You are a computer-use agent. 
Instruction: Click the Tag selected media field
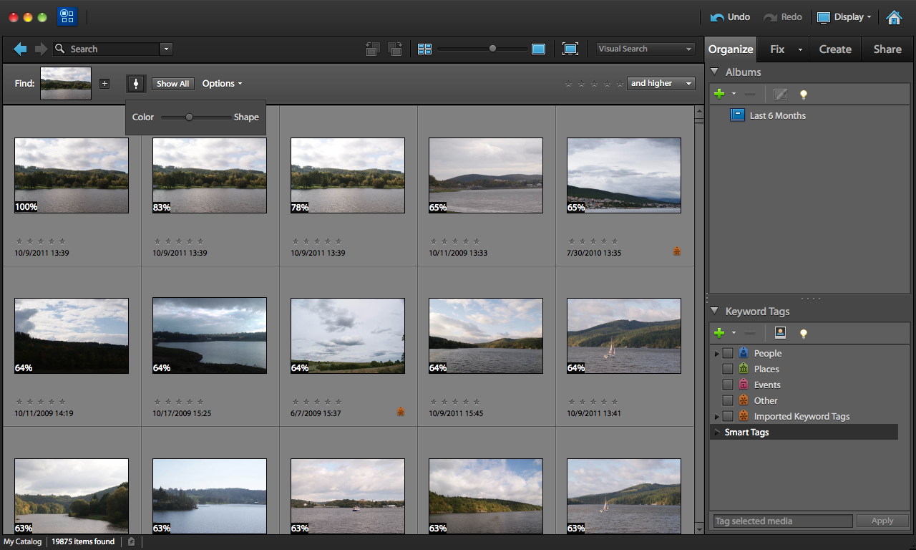(781, 521)
